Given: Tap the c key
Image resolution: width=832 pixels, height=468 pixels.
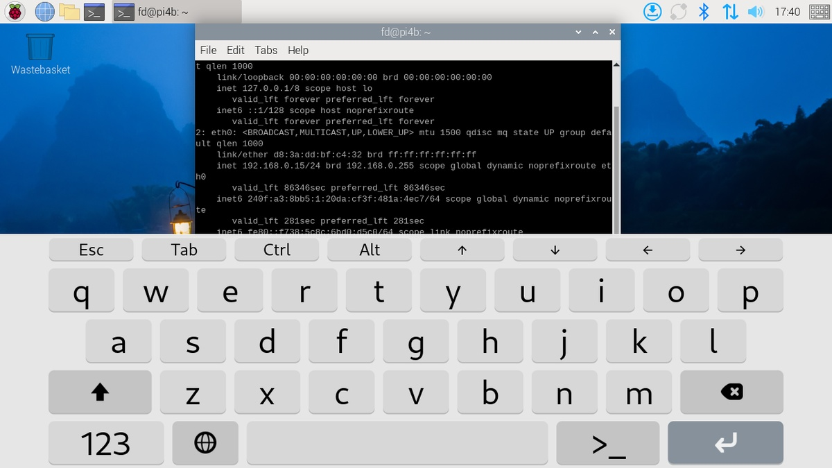Looking at the screenshot, I should tap(342, 392).
